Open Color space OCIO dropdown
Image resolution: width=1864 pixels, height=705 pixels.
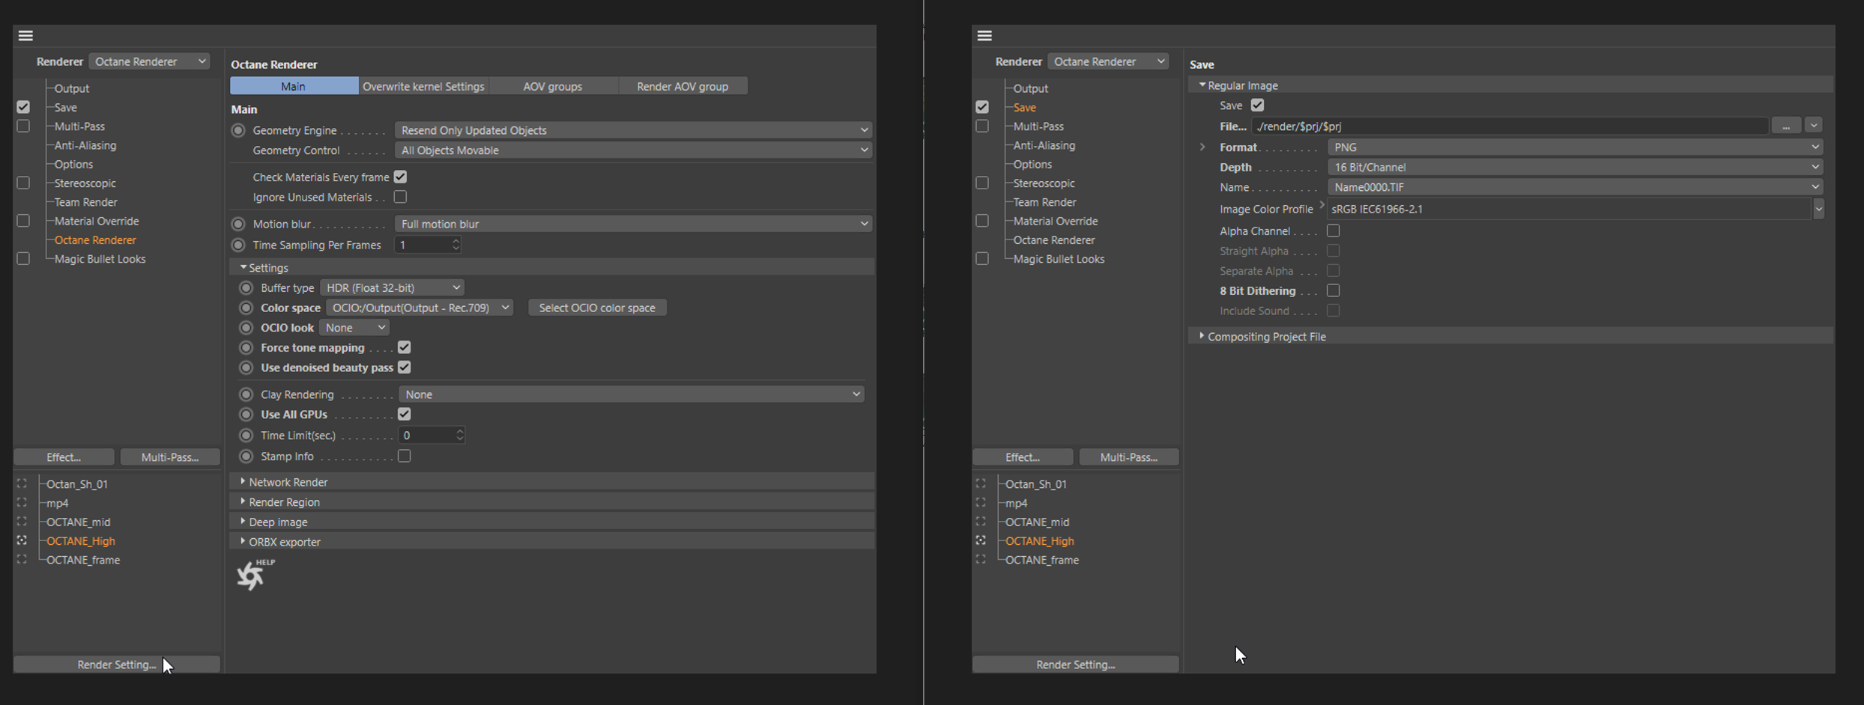(420, 308)
